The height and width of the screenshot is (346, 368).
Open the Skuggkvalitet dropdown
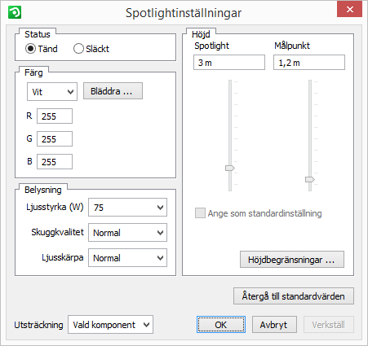(x=127, y=233)
